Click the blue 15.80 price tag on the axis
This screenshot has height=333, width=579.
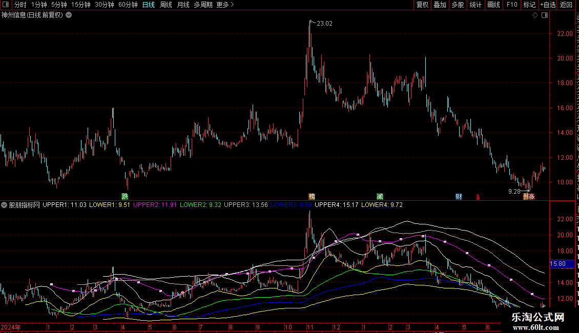coord(562,264)
